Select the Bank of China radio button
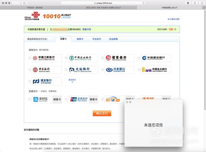The image size is (206, 152). [30, 70]
